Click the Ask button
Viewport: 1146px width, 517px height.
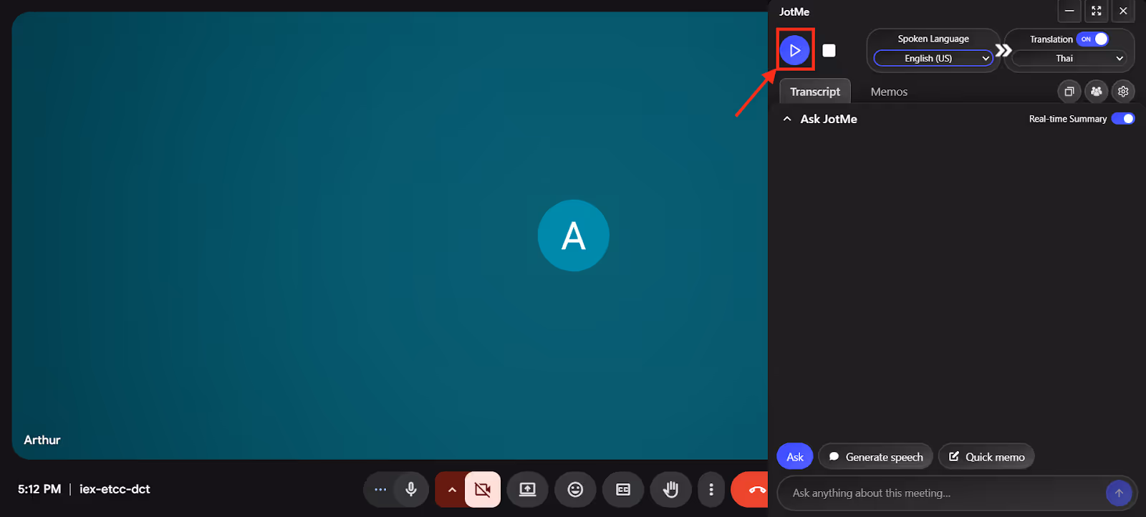(795, 457)
